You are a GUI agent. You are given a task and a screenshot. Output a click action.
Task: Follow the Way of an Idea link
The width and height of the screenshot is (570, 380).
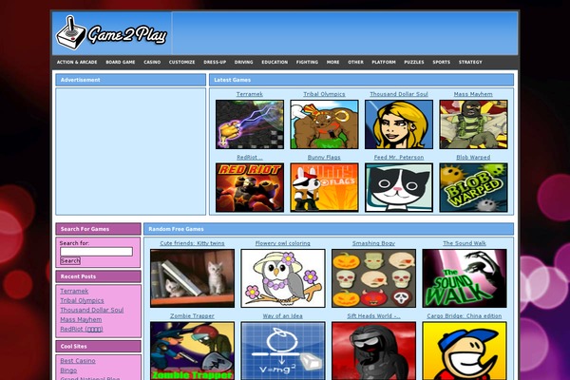[282, 316]
